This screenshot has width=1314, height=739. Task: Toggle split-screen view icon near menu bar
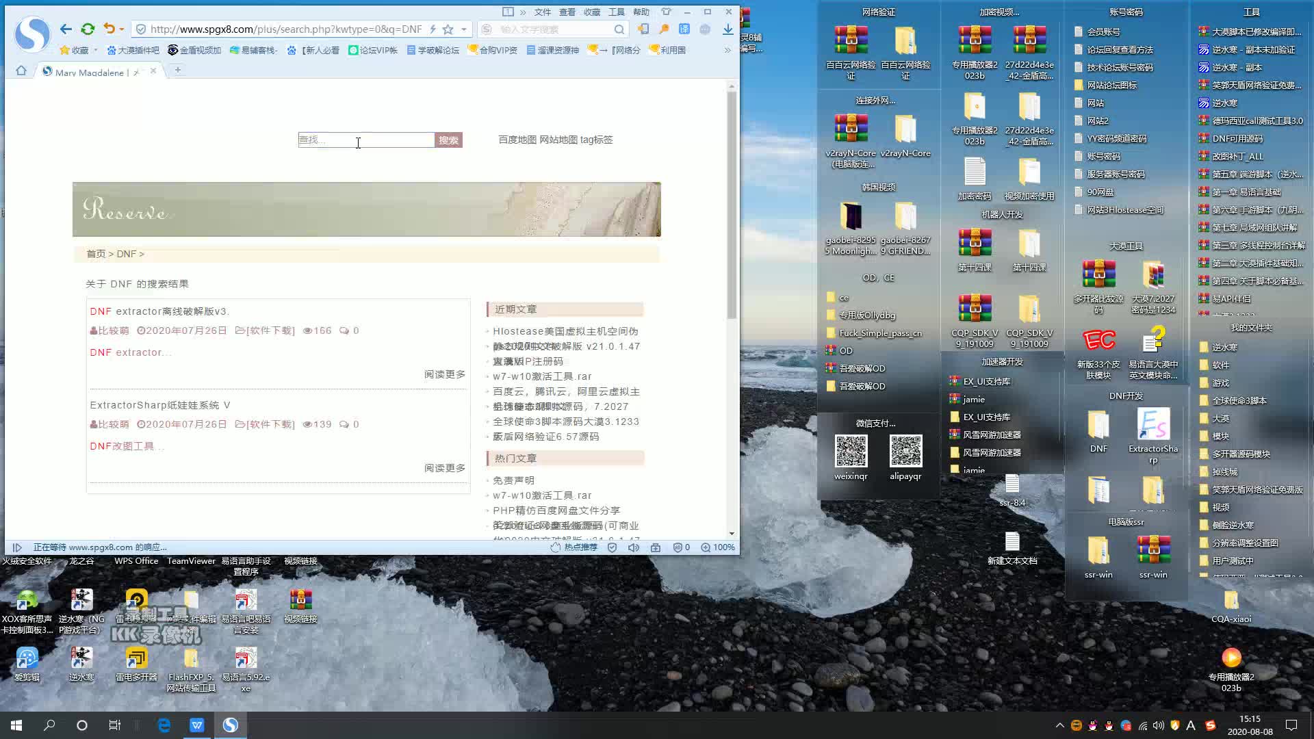(508, 12)
